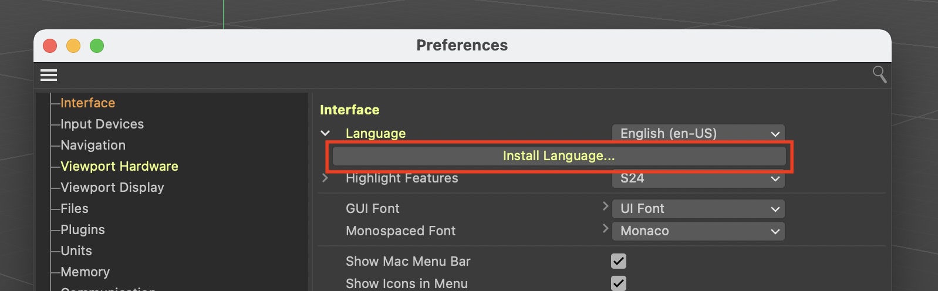The width and height of the screenshot is (938, 291).
Task: Click the Install Language button
Action: [559, 156]
